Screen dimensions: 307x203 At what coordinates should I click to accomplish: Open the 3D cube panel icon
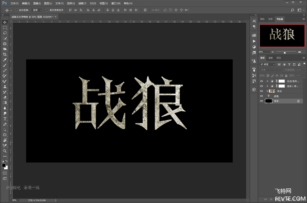coord(254,90)
